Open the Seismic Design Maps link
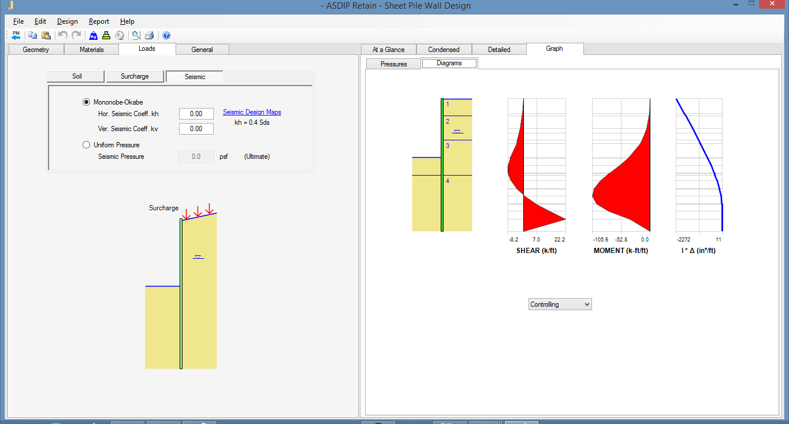Image resolution: width=789 pixels, height=424 pixels. (x=252, y=112)
